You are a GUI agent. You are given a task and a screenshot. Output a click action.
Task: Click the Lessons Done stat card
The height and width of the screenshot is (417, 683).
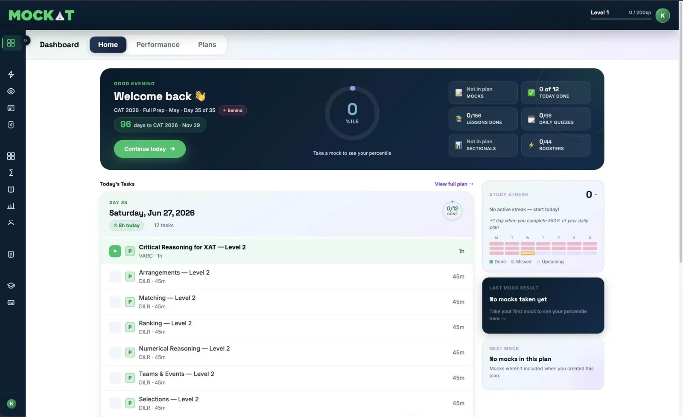483,119
